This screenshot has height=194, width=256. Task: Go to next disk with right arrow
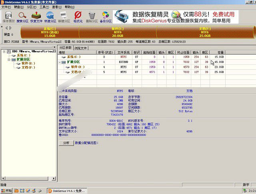pyautogui.click(x=10, y=28)
